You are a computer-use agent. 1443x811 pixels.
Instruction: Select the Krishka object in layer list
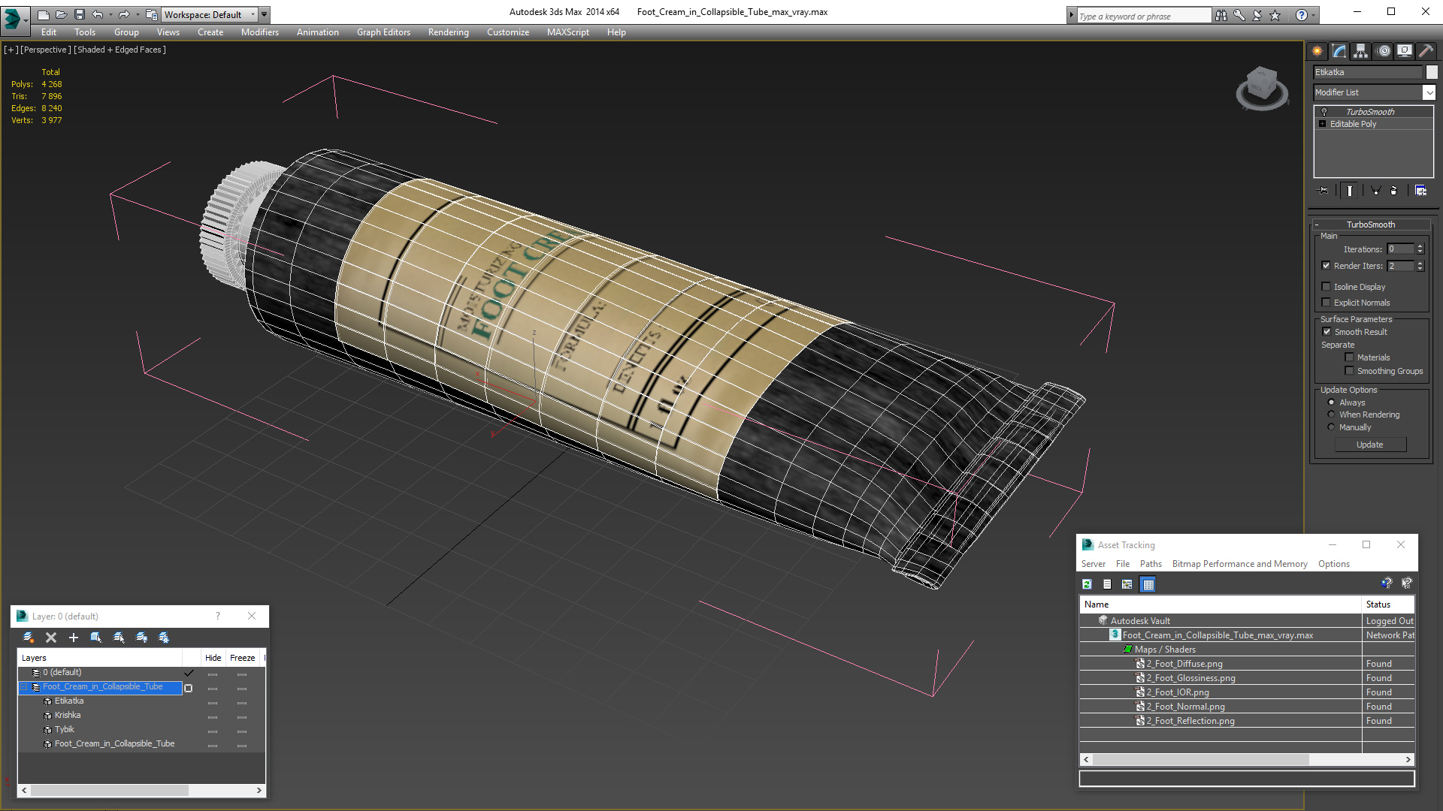tap(68, 716)
